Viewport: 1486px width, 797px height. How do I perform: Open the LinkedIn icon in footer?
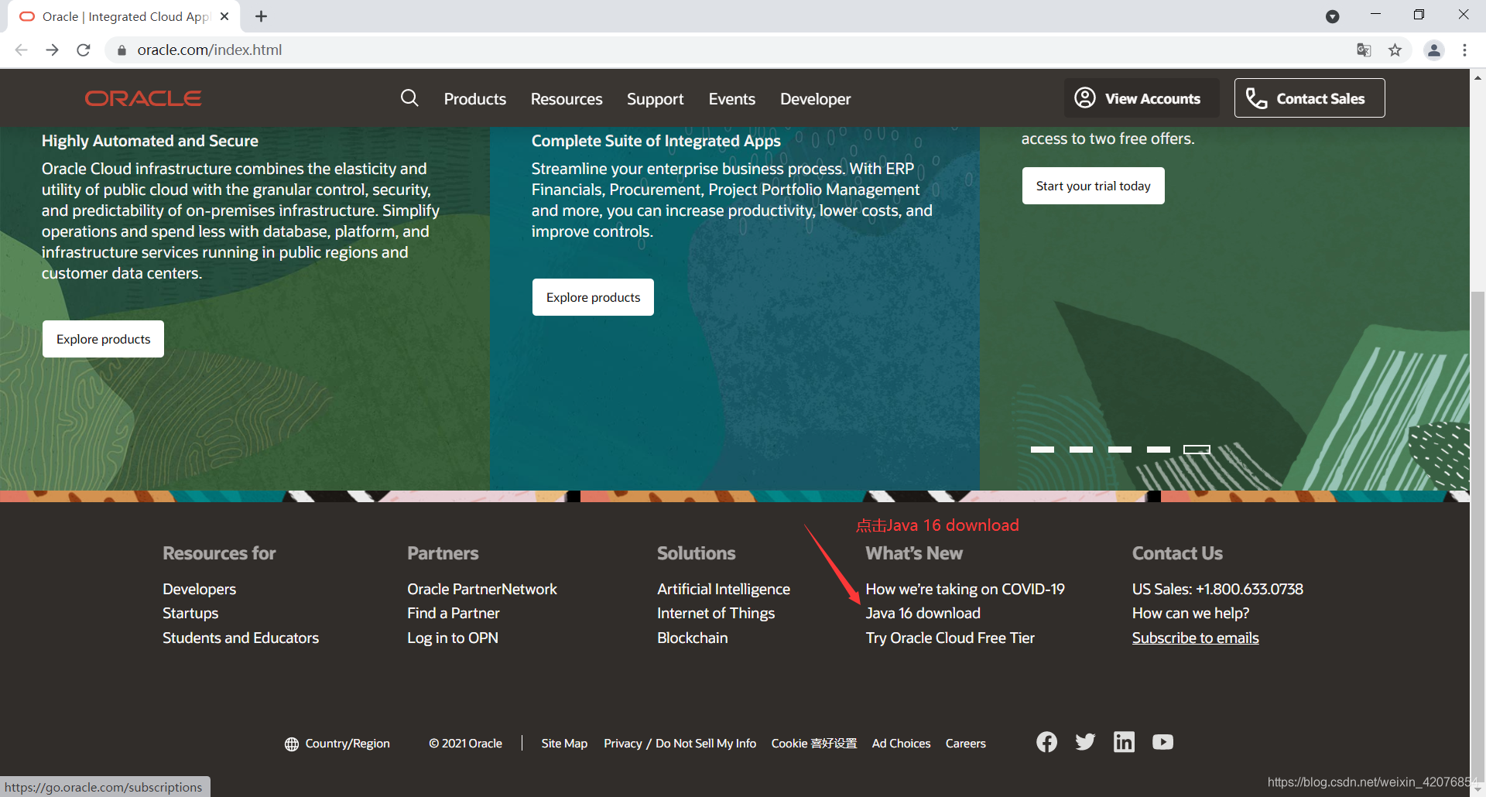coord(1124,742)
